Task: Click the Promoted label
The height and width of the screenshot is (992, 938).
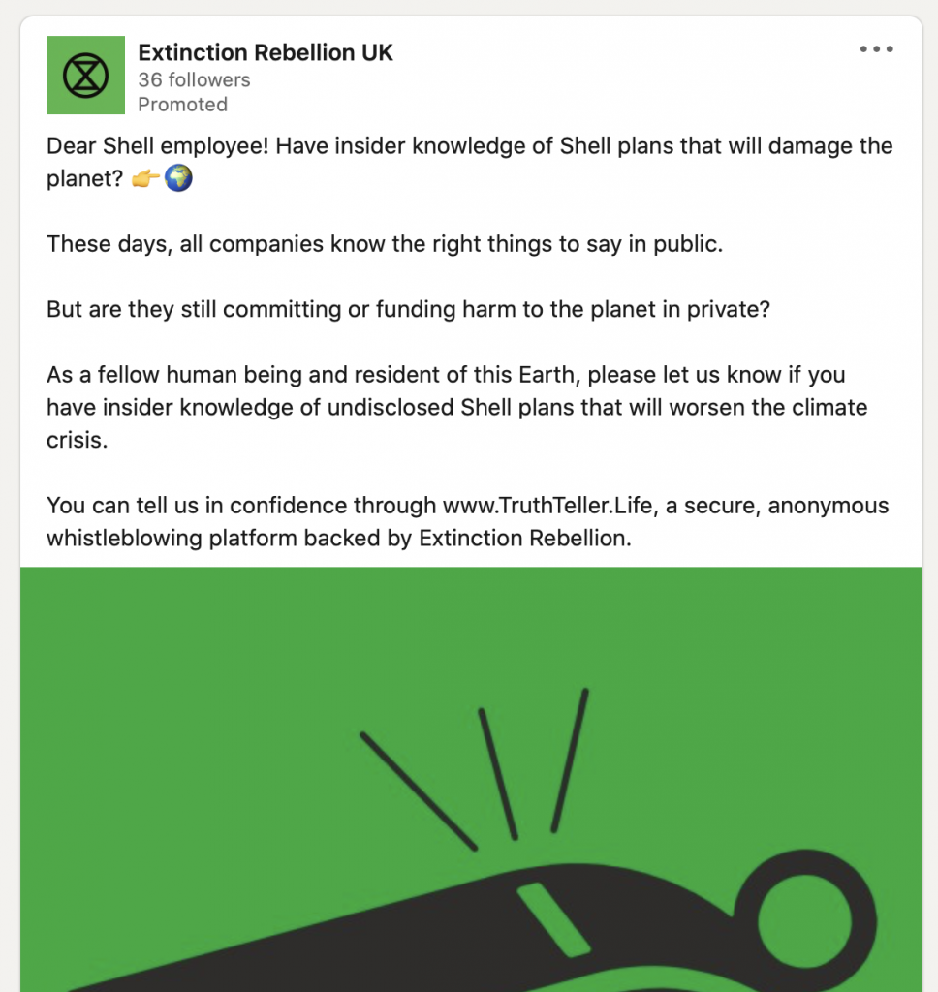Action: 182,105
